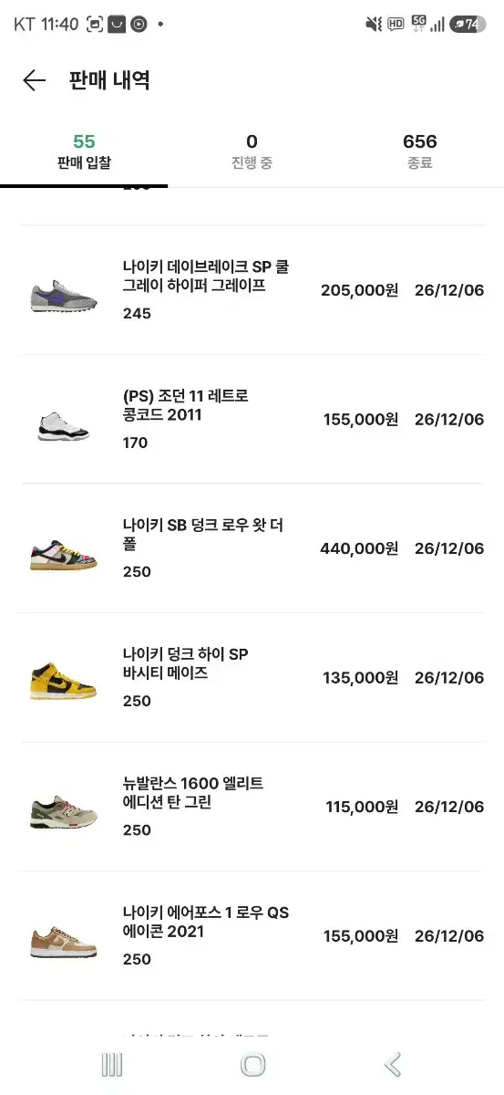Tap the yellow 덩크 하이 SP shoe thumbnail
This screenshot has width=504, height=1095.
pyautogui.click(x=63, y=678)
